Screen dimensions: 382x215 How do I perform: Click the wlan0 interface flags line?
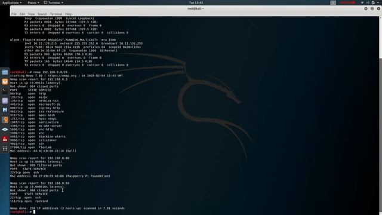63,40
